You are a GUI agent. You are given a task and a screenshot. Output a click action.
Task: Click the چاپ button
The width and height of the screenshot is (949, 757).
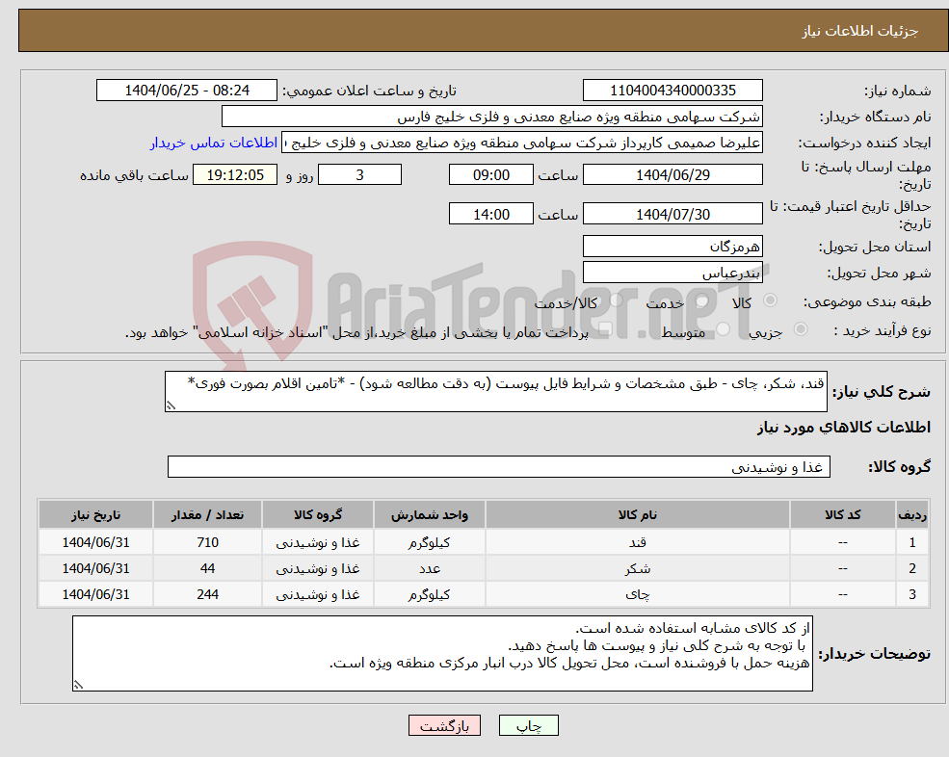(529, 725)
